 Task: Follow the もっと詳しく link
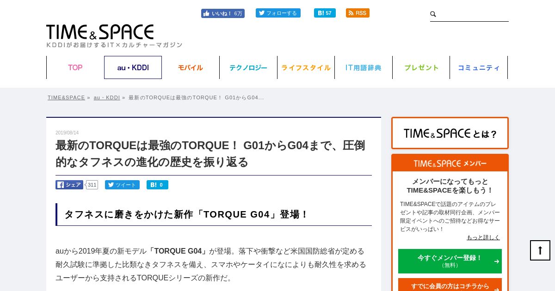(483, 237)
